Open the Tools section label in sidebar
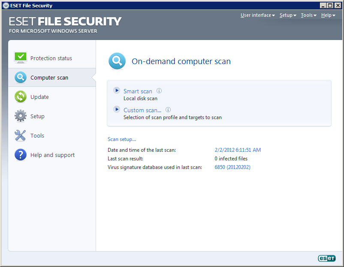 click(x=37, y=135)
